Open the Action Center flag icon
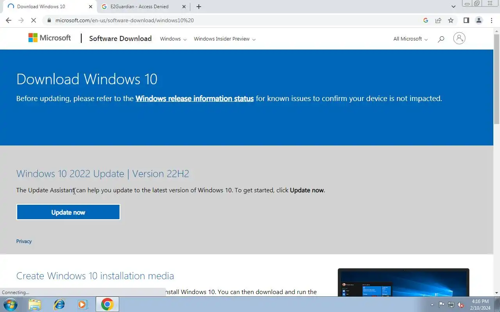The height and width of the screenshot is (312, 500). pos(441,305)
